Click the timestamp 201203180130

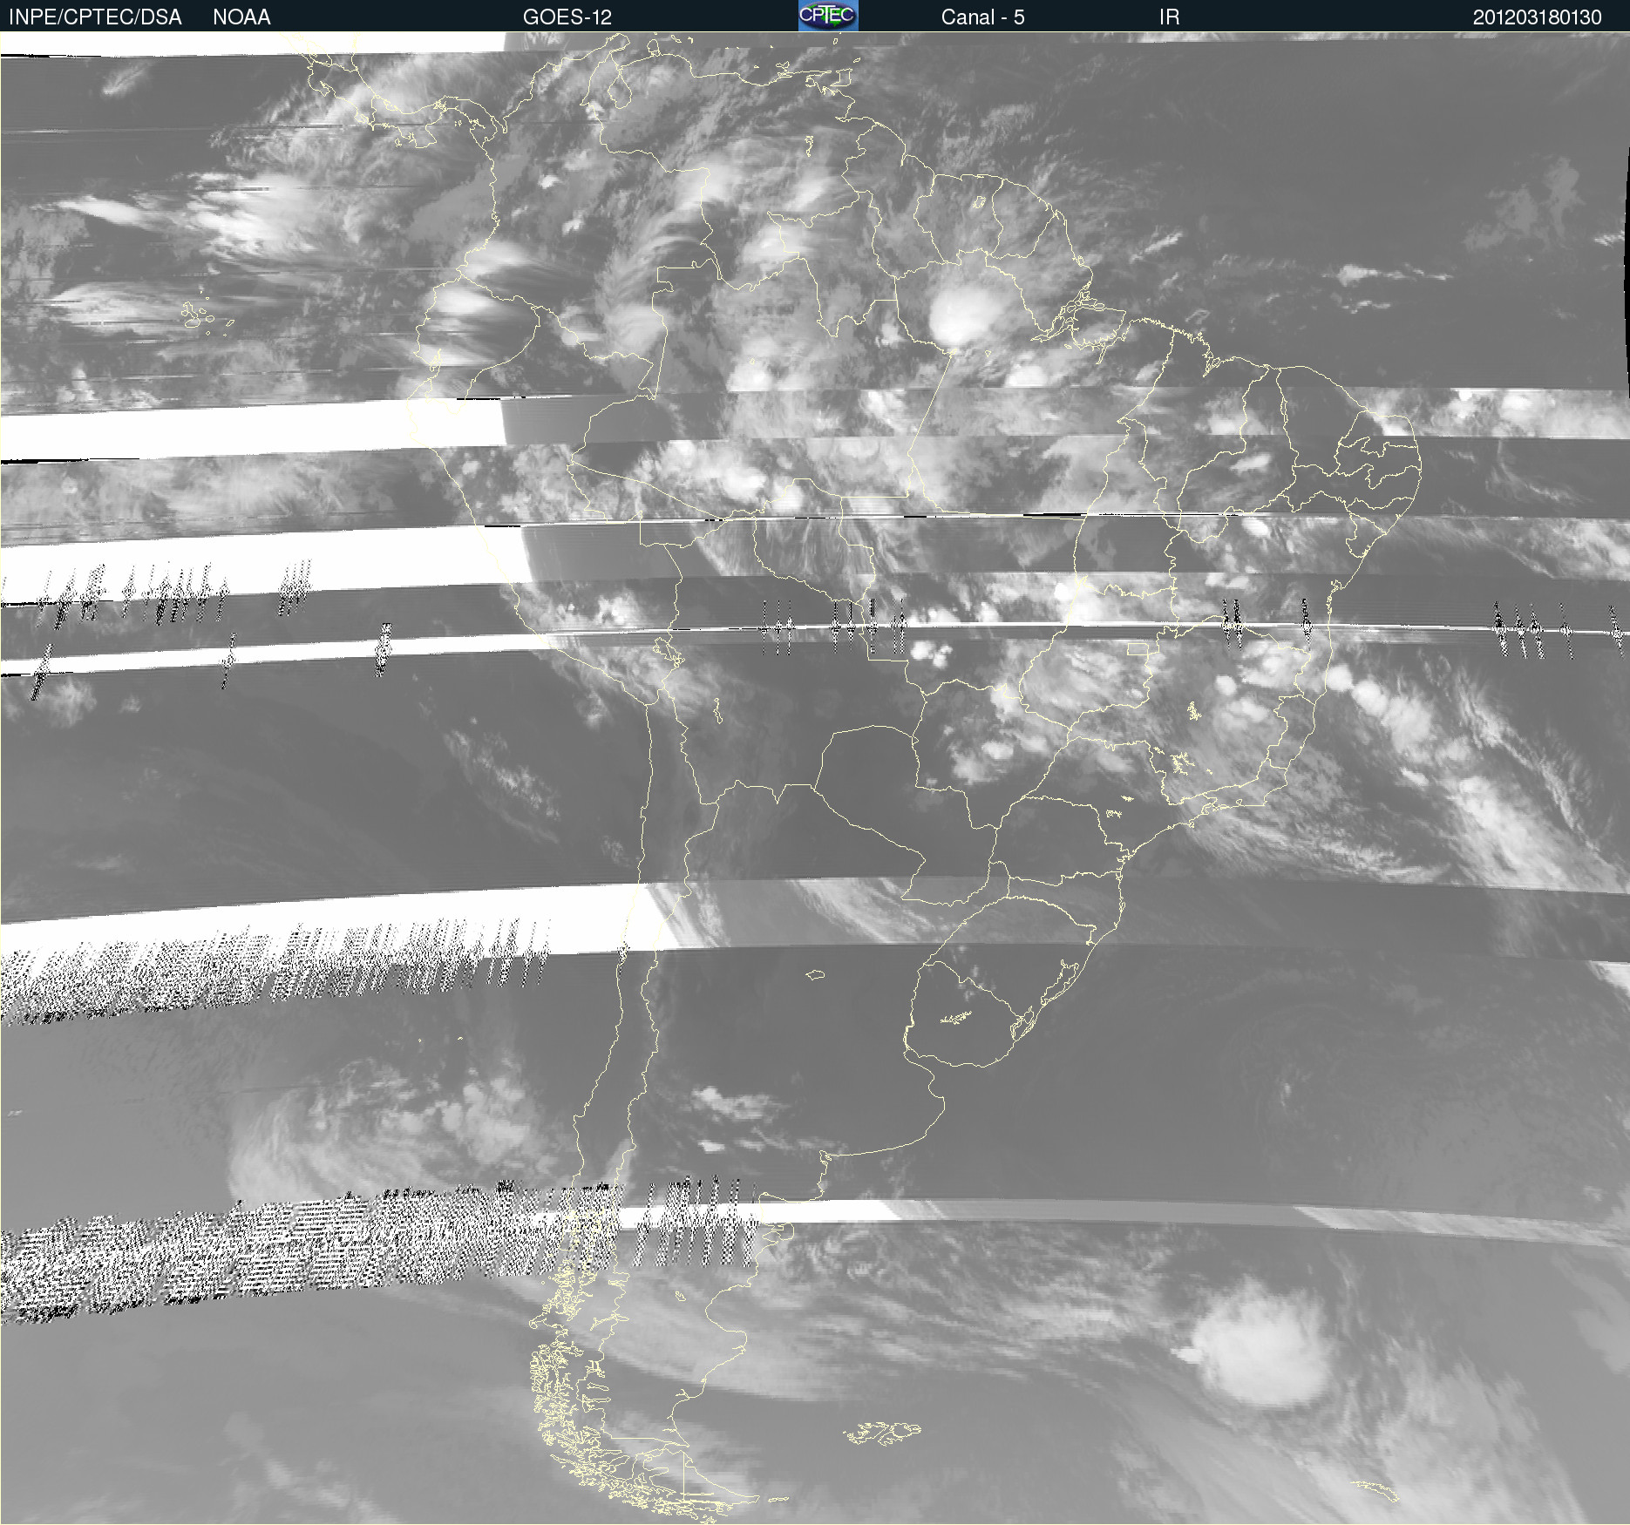pyautogui.click(x=1537, y=17)
